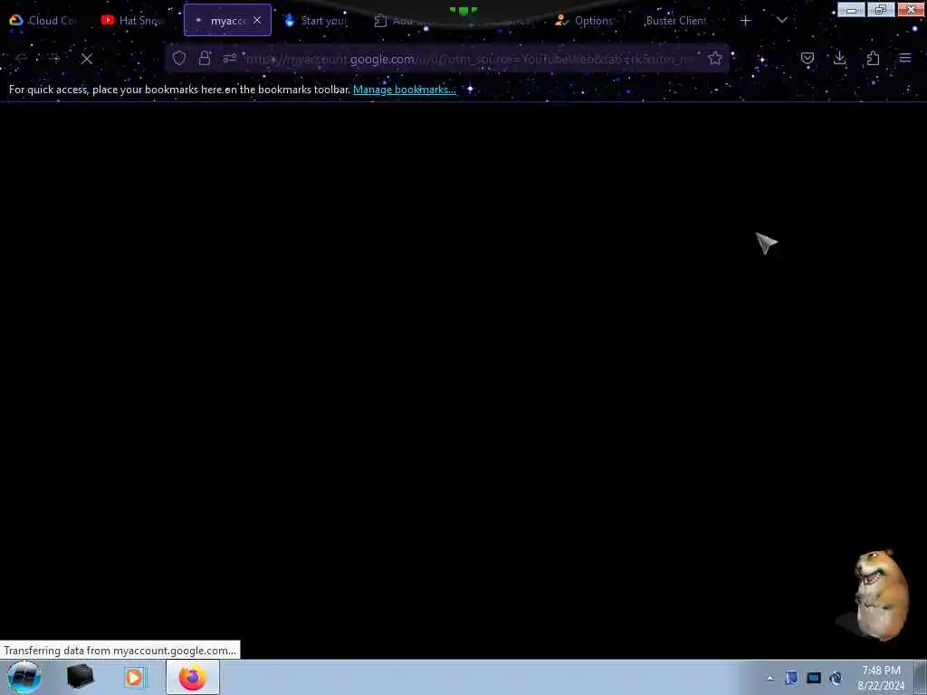
Task: Go forward one page
Action: (x=53, y=59)
